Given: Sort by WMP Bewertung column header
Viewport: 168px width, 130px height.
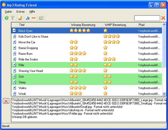Looking at the screenshot, I should tap(120, 25).
